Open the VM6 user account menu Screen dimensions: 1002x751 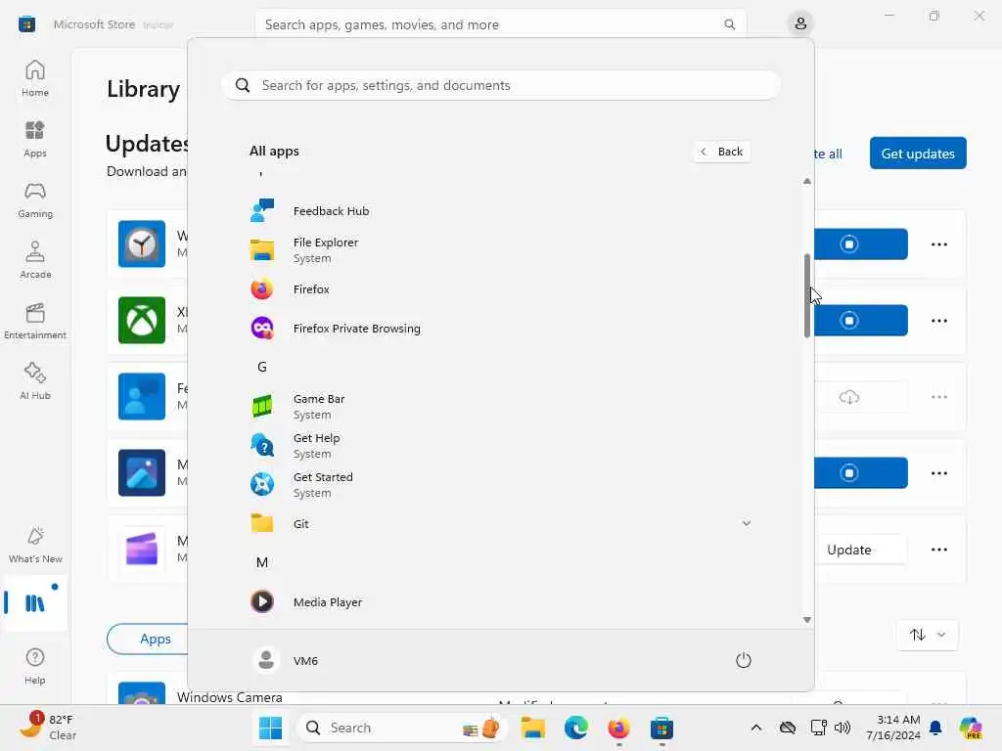285,660
